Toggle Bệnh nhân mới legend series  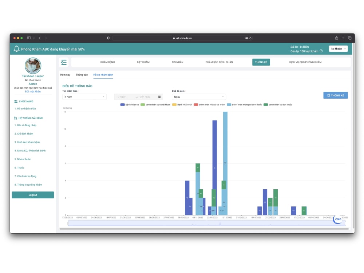pos(182,105)
